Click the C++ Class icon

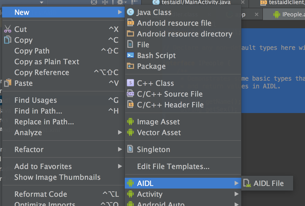130,83
